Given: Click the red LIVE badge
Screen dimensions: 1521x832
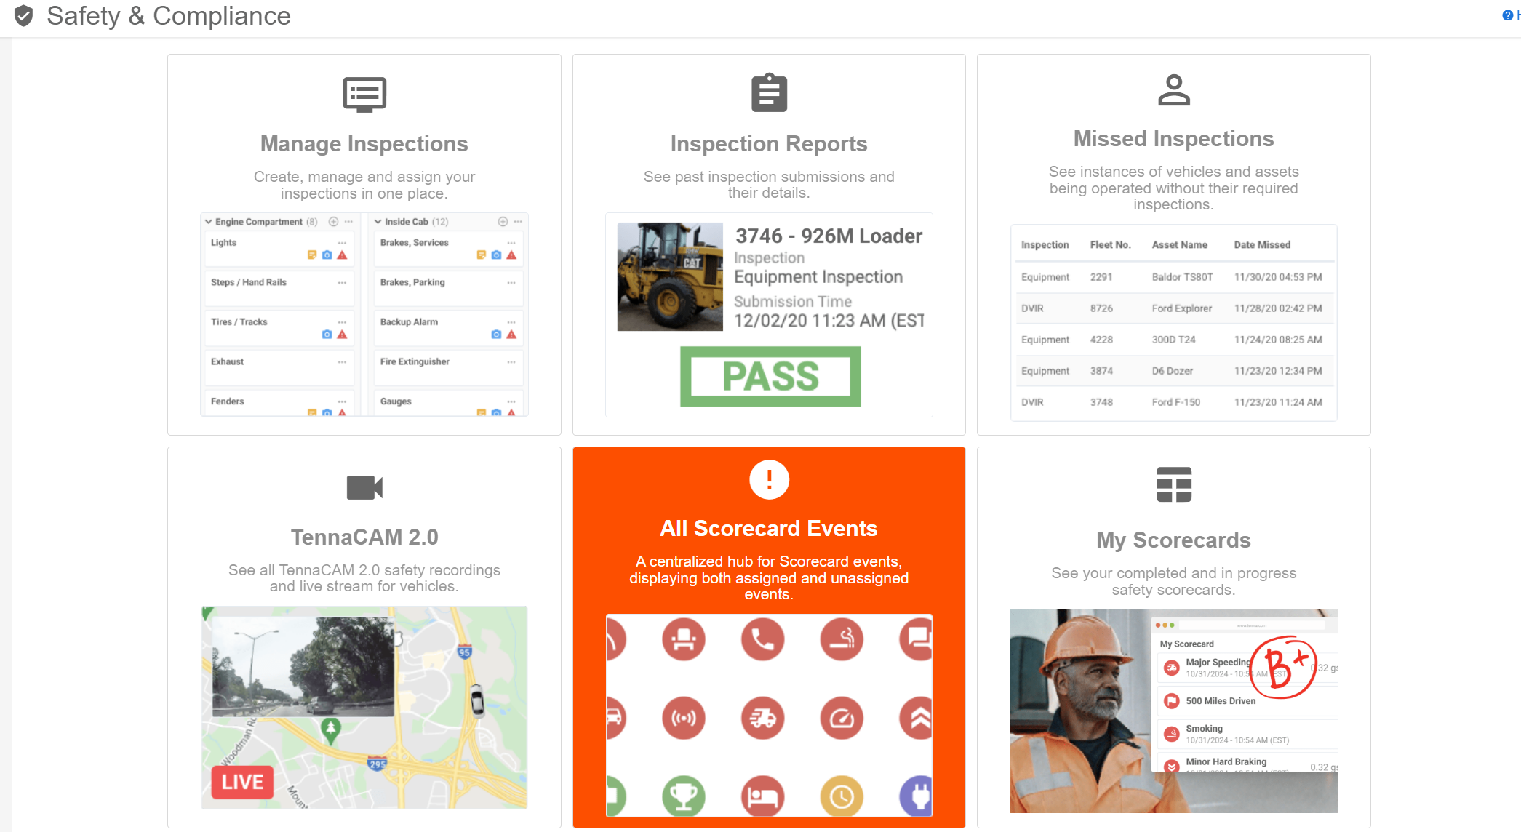Looking at the screenshot, I should coord(243,783).
